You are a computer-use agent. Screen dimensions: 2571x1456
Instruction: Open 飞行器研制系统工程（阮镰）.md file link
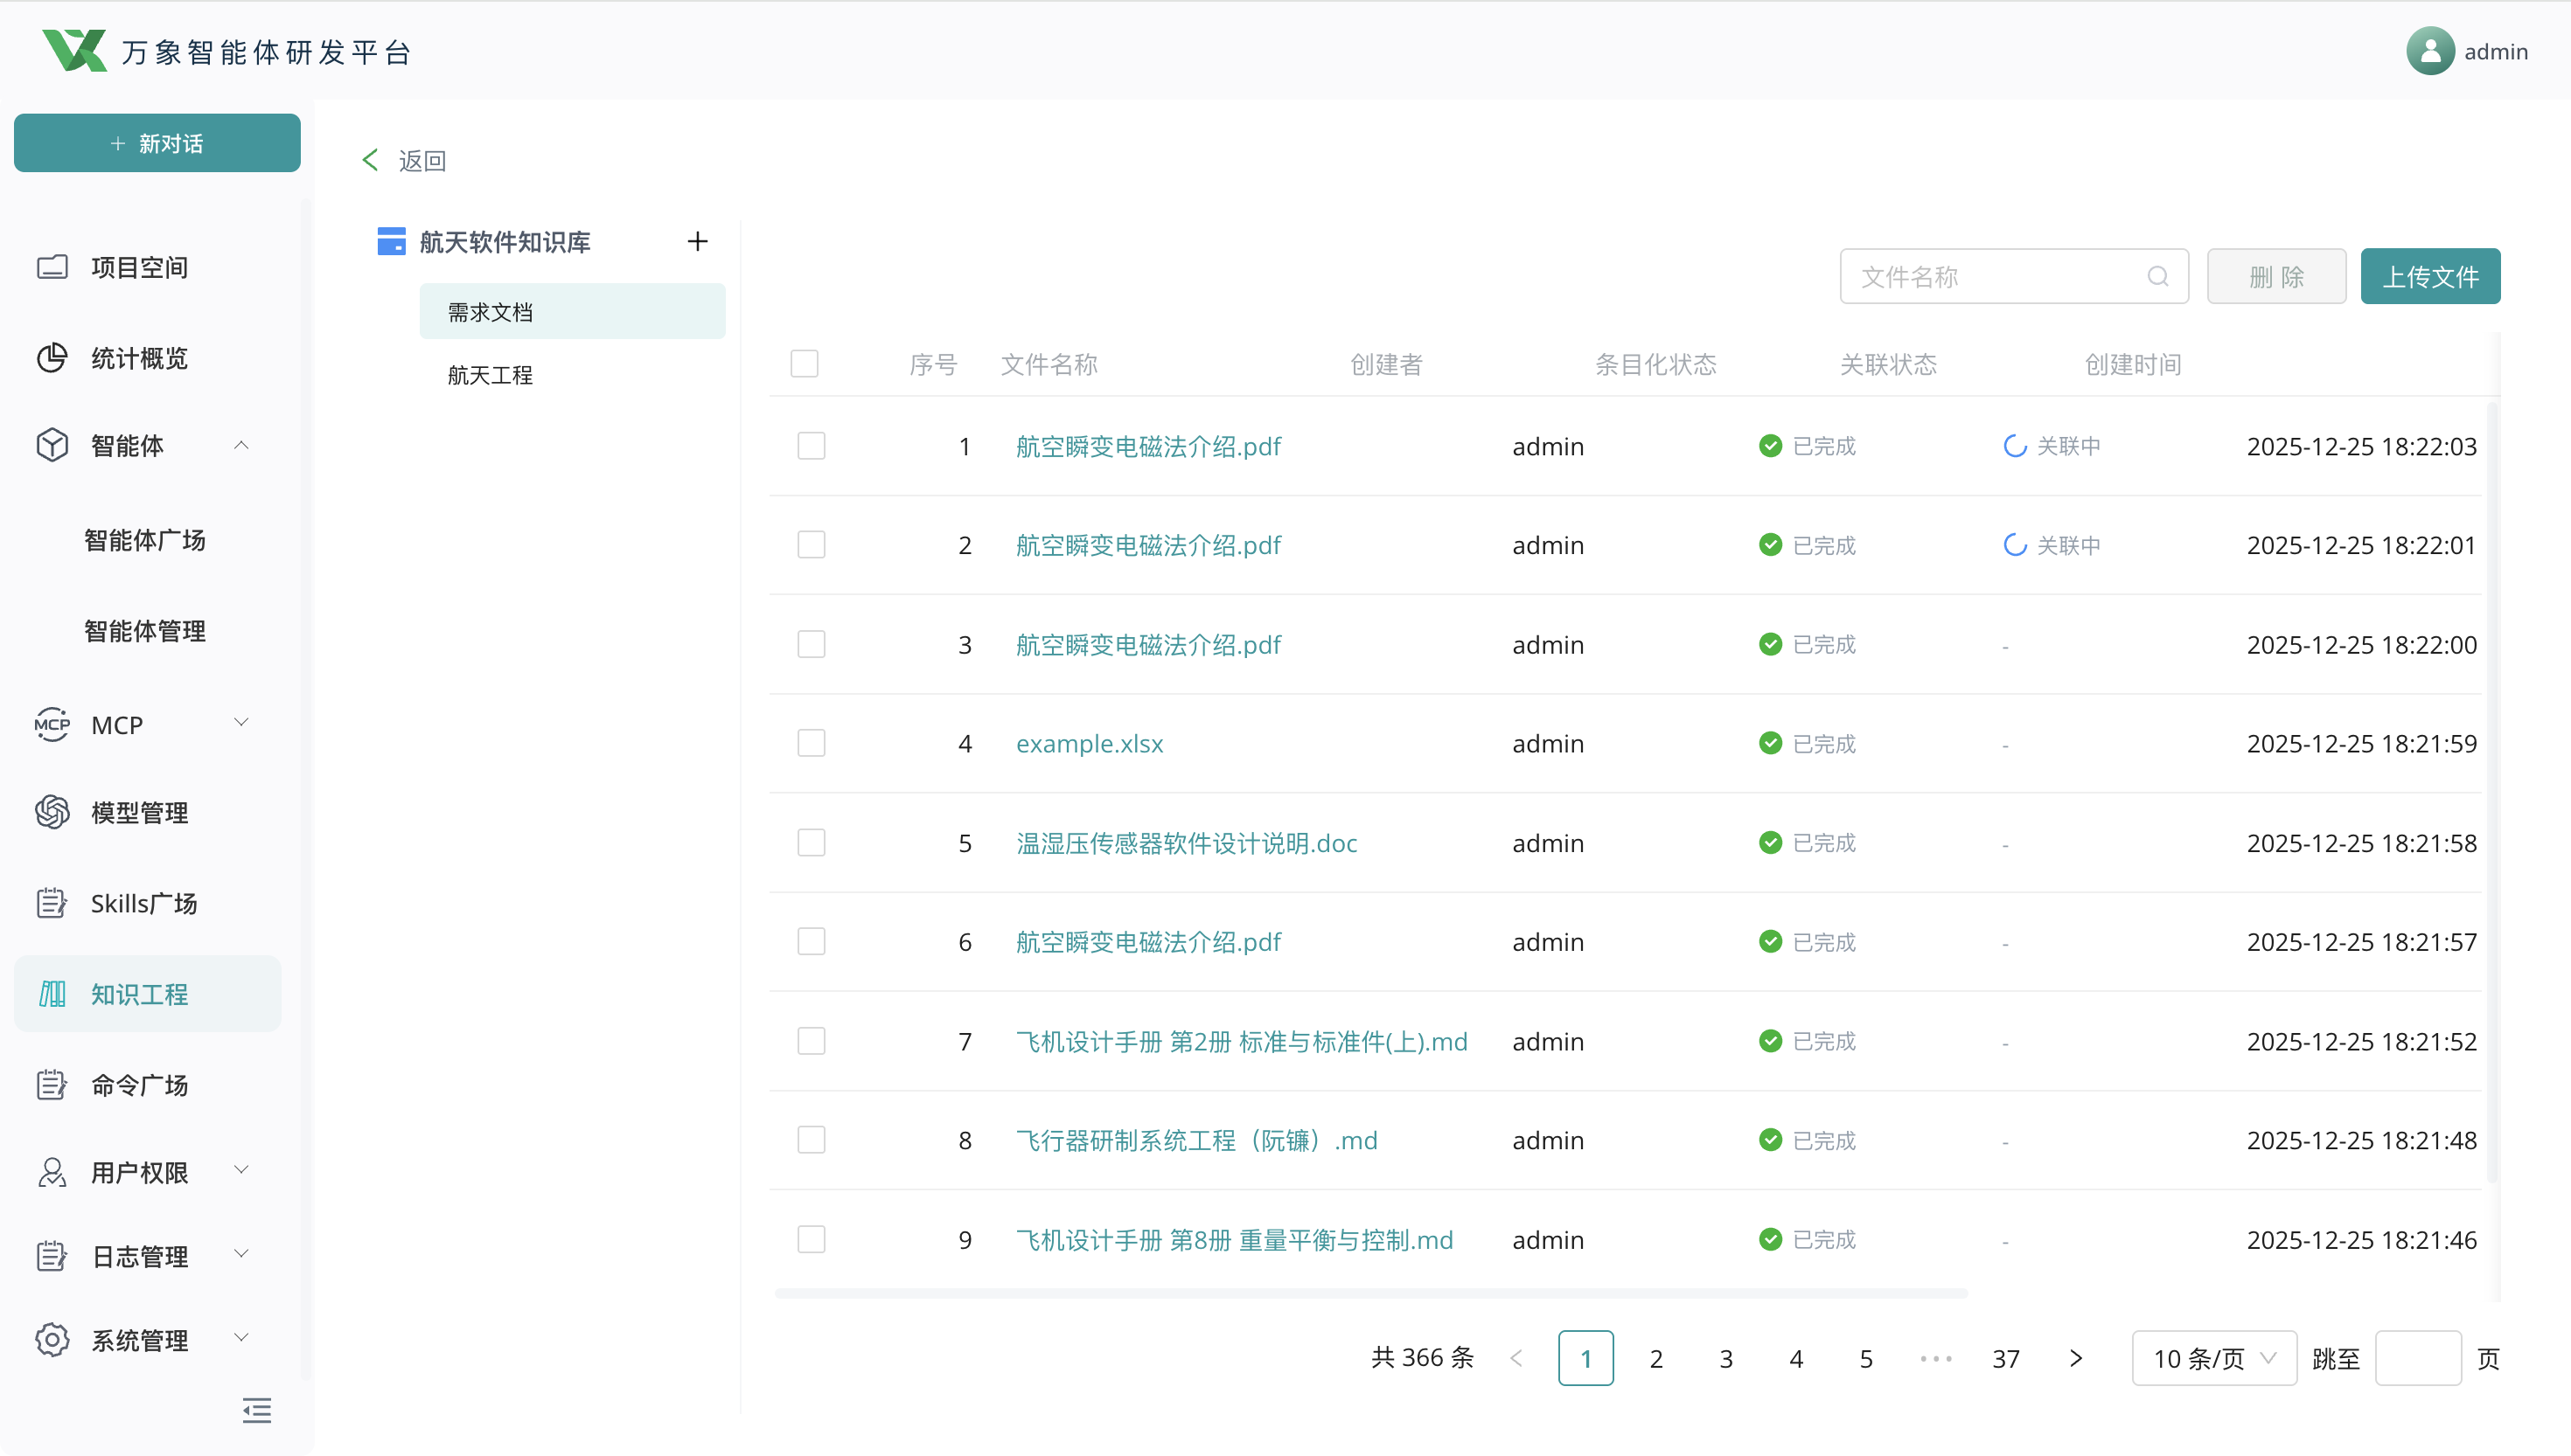[x=1196, y=1140]
